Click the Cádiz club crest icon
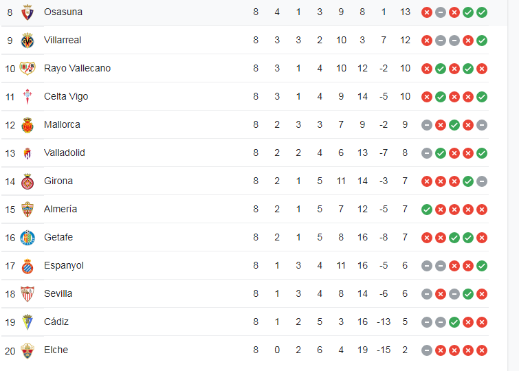Image resolution: width=519 pixels, height=371 pixels. [x=27, y=322]
